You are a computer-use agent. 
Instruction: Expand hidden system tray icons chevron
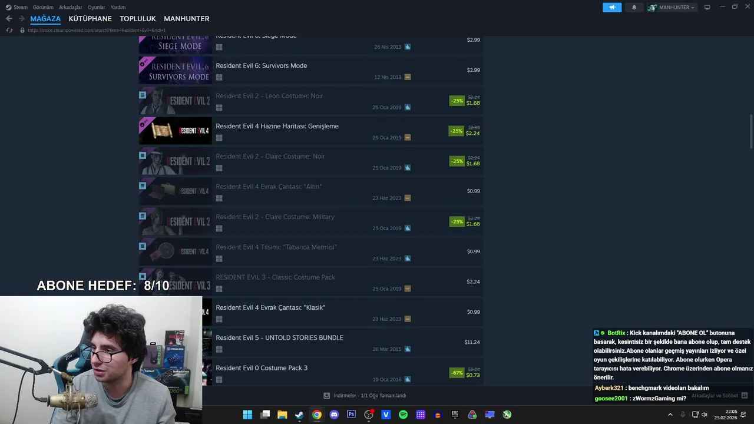670,415
